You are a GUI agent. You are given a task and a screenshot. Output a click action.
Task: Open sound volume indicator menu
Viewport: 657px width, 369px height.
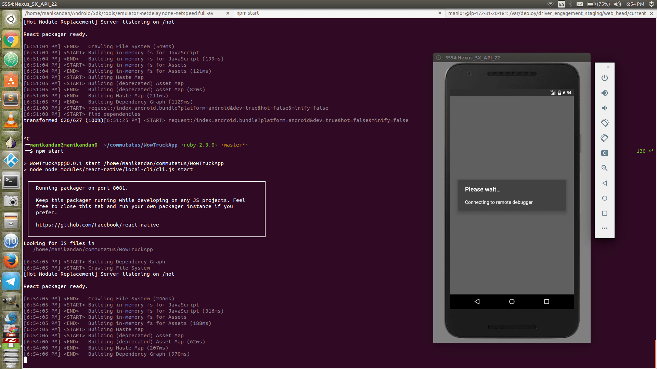tap(617, 4)
